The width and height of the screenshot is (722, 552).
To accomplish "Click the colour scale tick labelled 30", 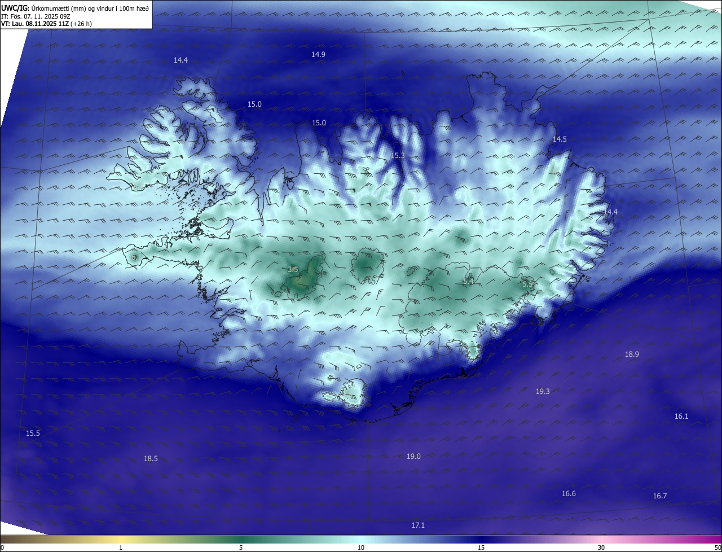I will click(x=601, y=547).
